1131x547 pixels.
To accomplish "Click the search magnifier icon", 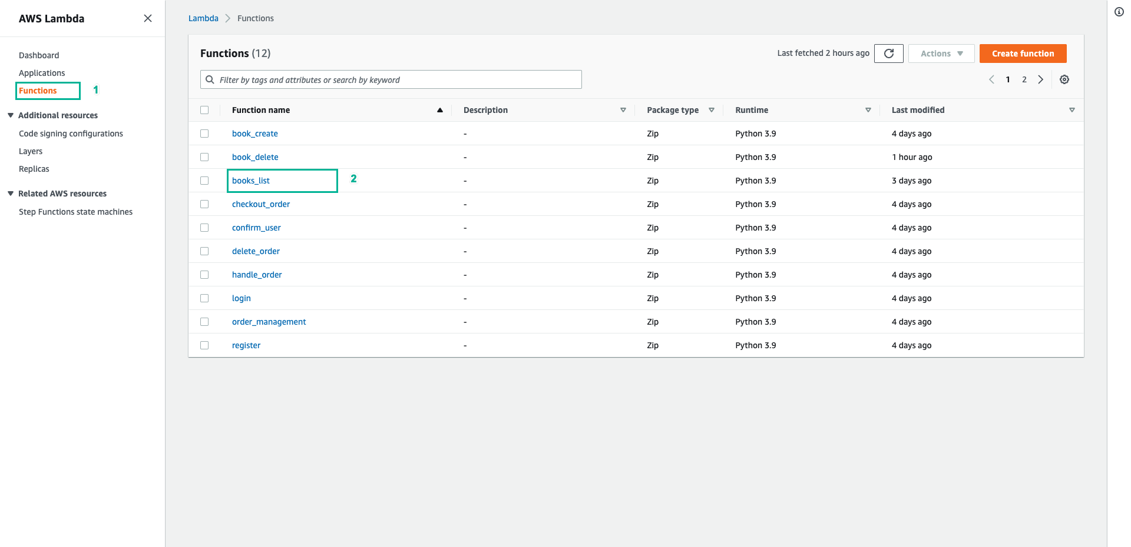I will click(210, 79).
